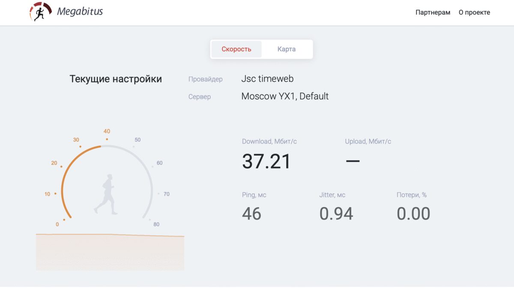The image size is (514, 289).
Task: Click the Moscow YX1, Default server selector
Action: 285,96
